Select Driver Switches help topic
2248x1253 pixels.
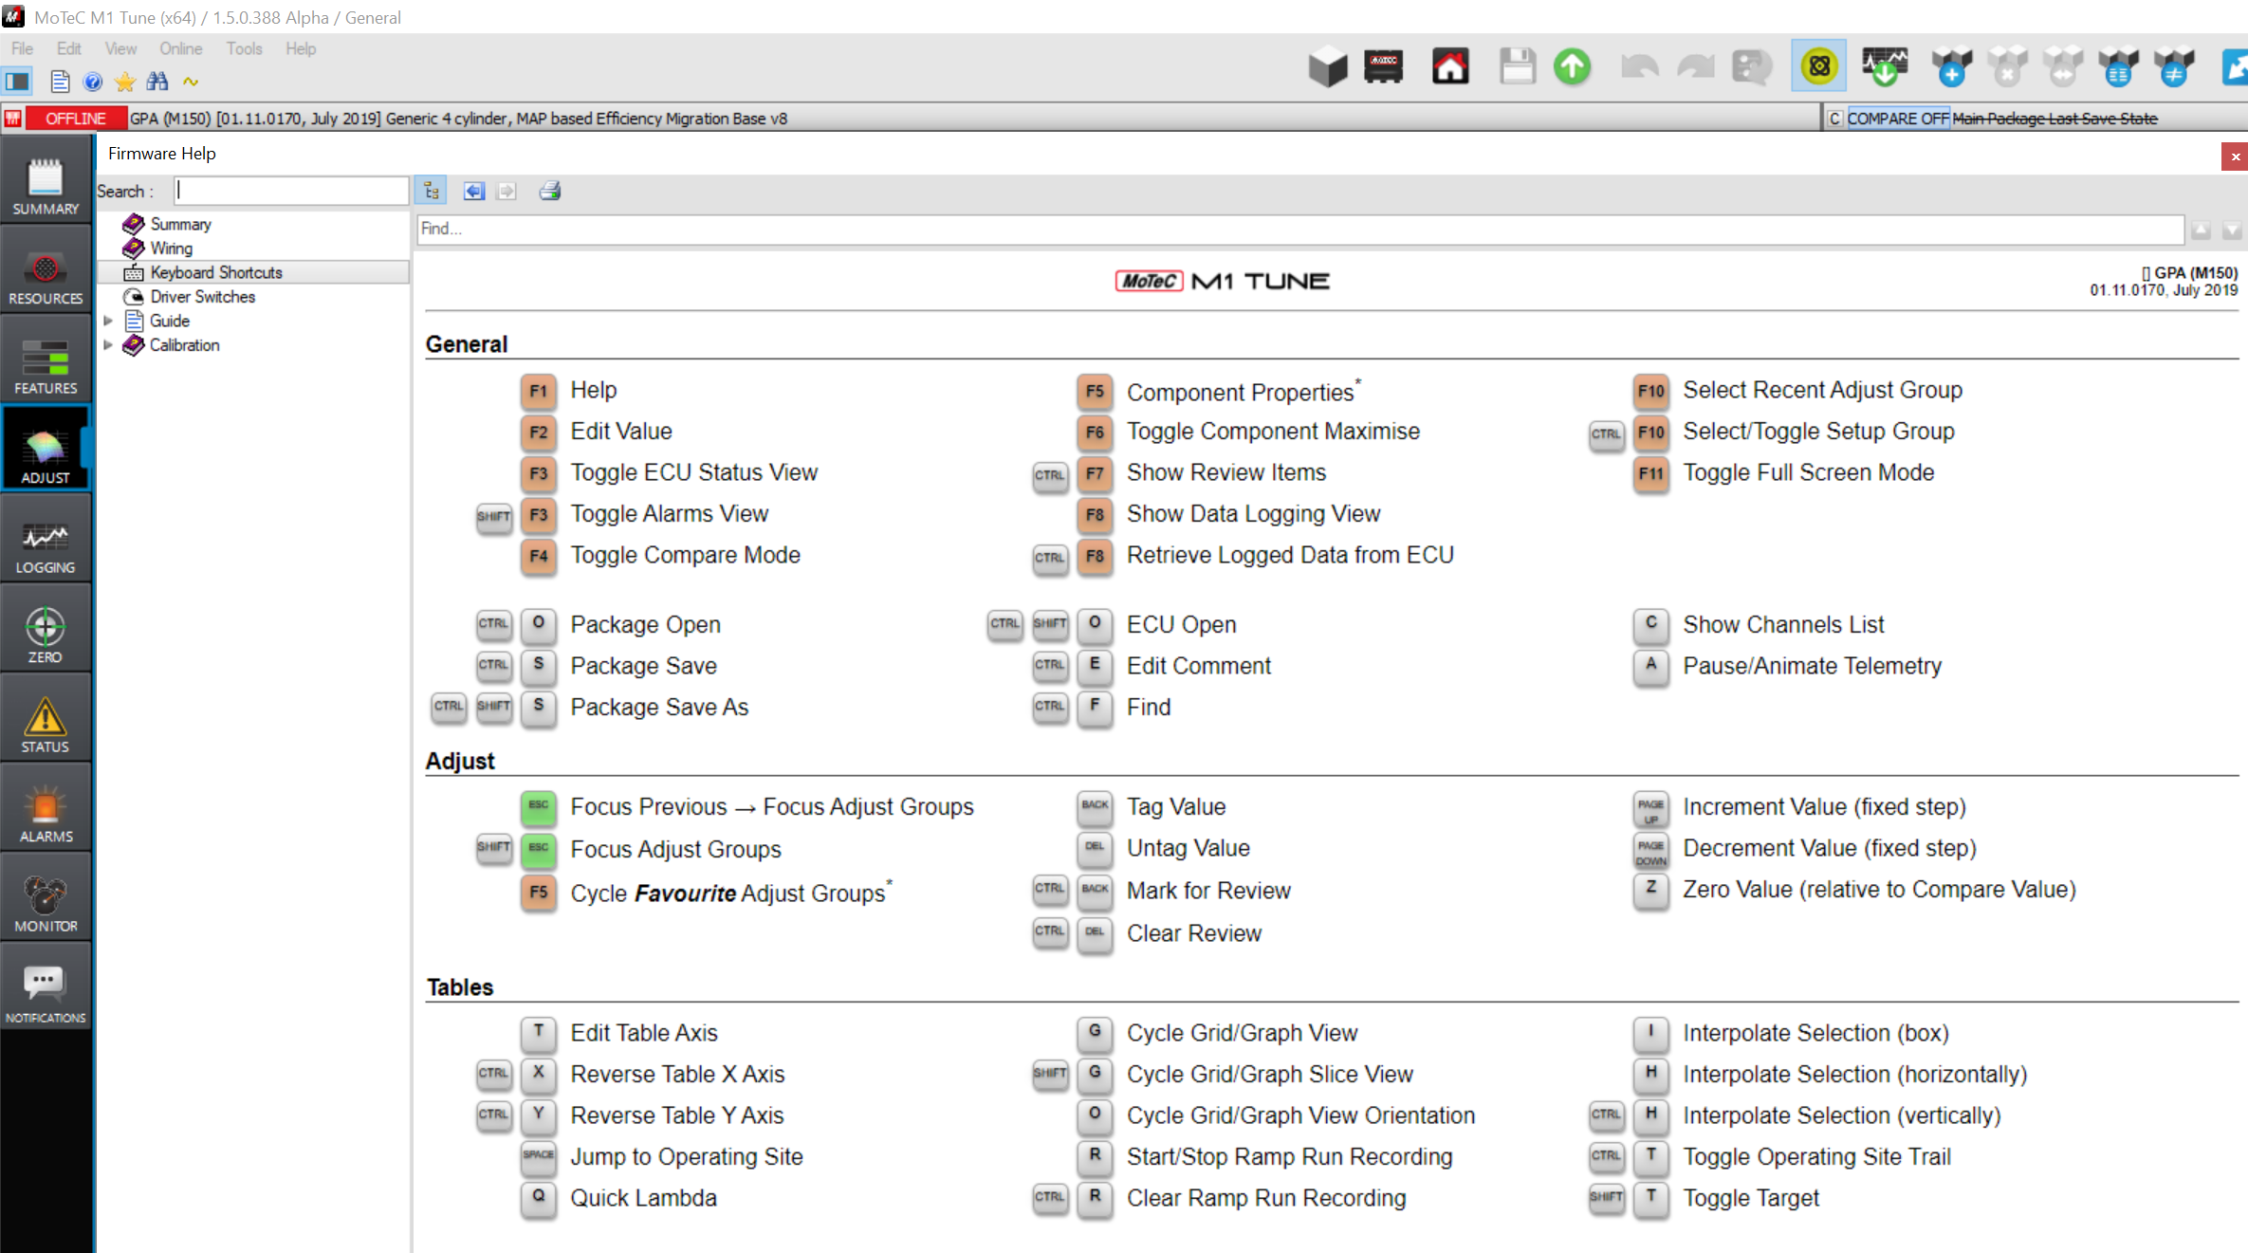click(x=202, y=297)
